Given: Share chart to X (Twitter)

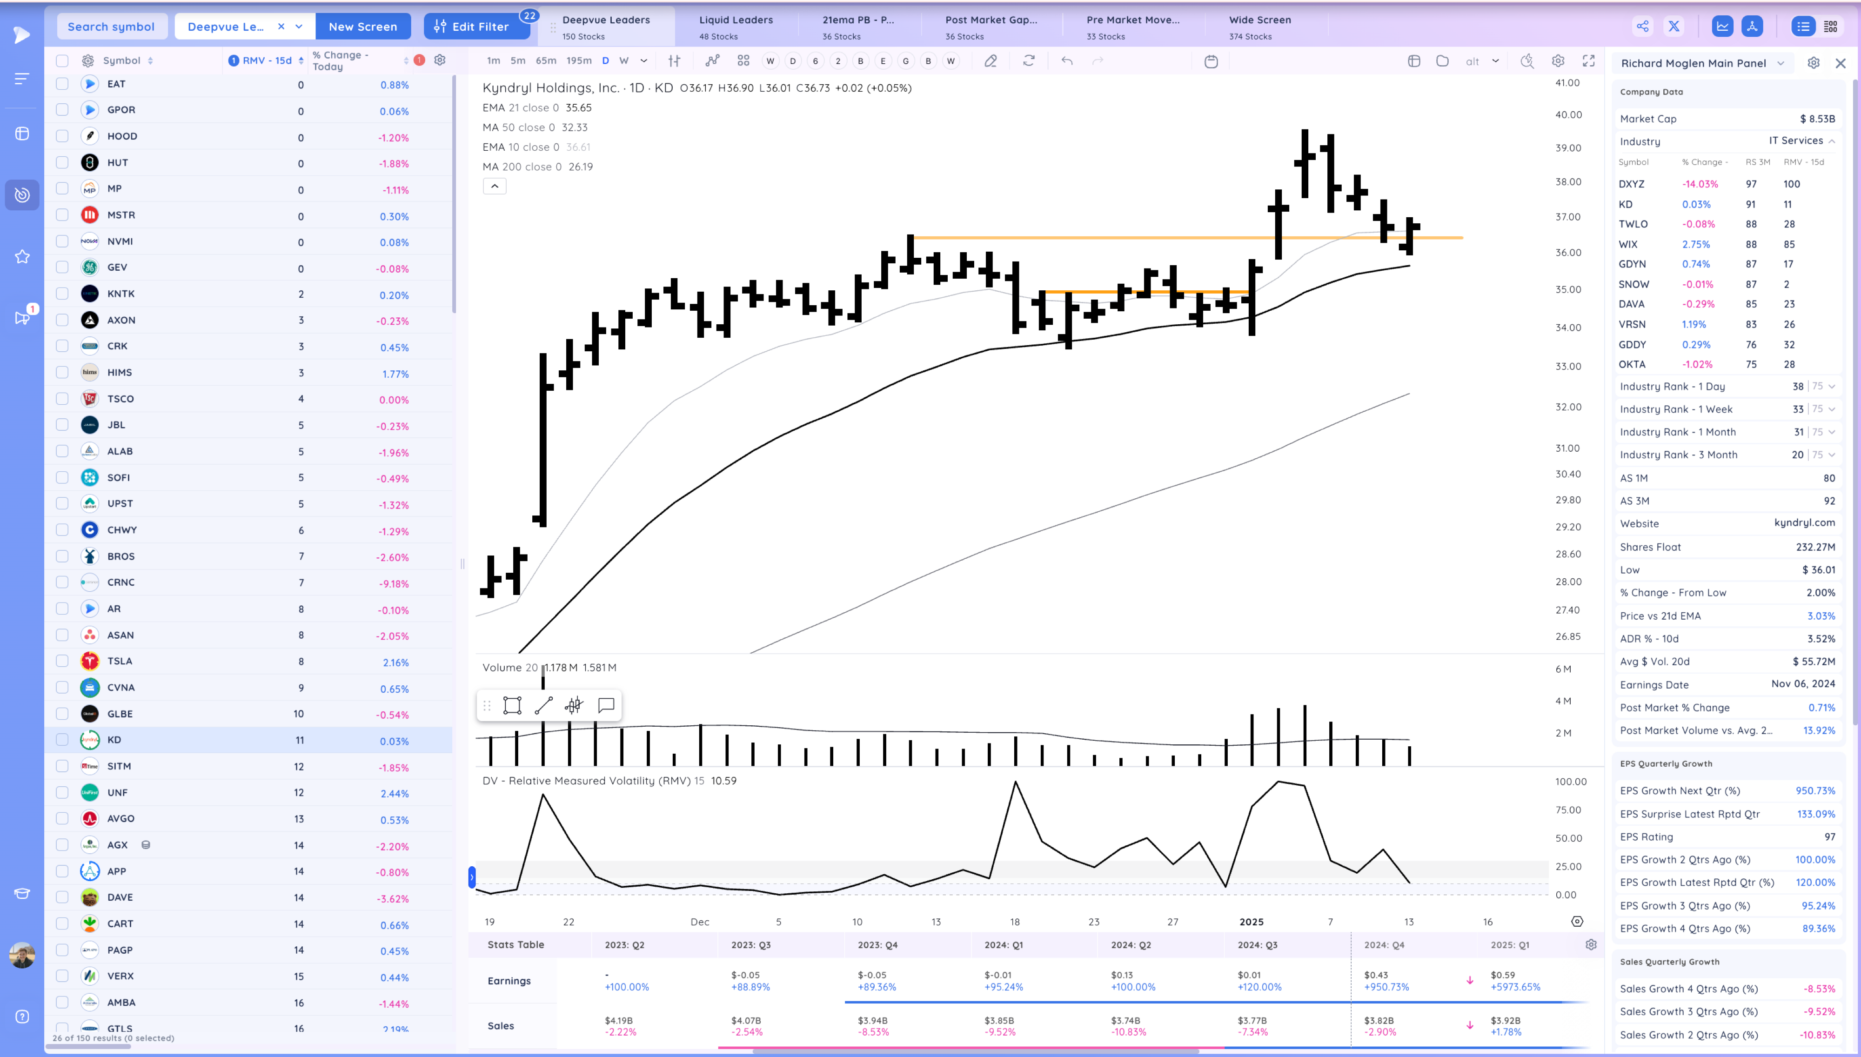Looking at the screenshot, I should click(1674, 26).
